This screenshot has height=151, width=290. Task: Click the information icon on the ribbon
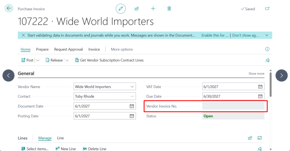click(267, 49)
